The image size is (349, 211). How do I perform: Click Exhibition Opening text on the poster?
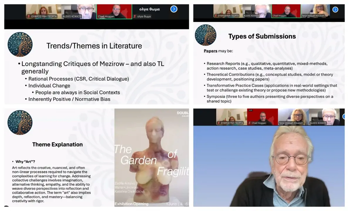point(131,204)
